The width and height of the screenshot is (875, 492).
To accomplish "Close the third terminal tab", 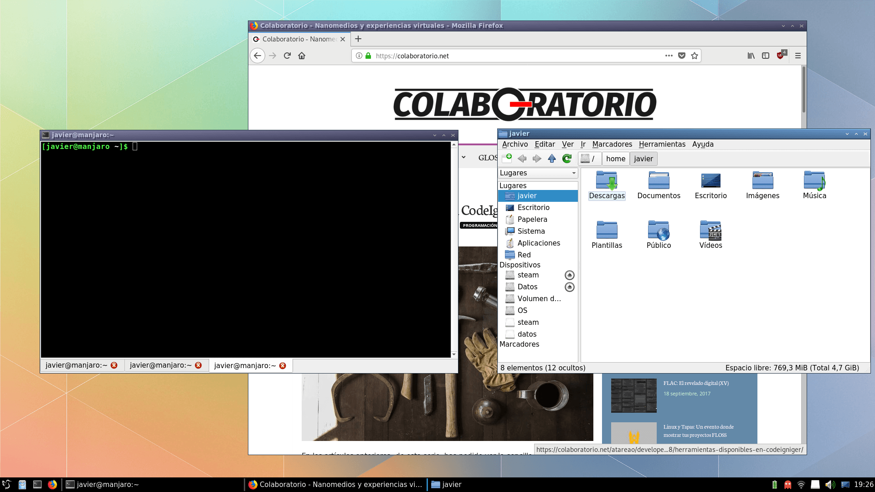I will point(283,366).
